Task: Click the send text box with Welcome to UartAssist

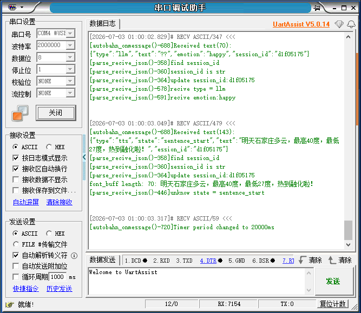Action: pyautogui.click(x=197, y=281)
